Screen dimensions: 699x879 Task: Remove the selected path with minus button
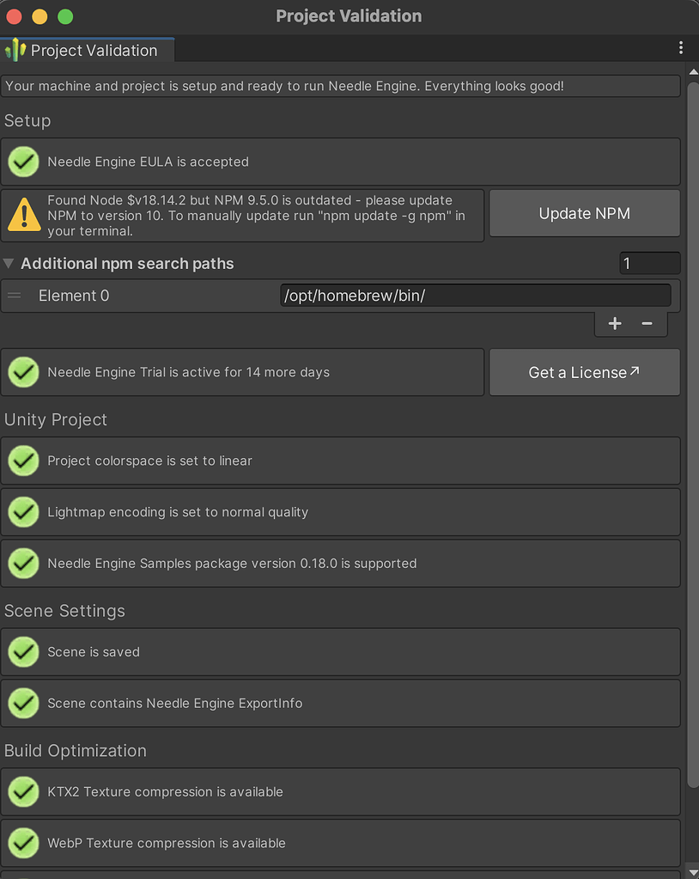click(646, 324)
